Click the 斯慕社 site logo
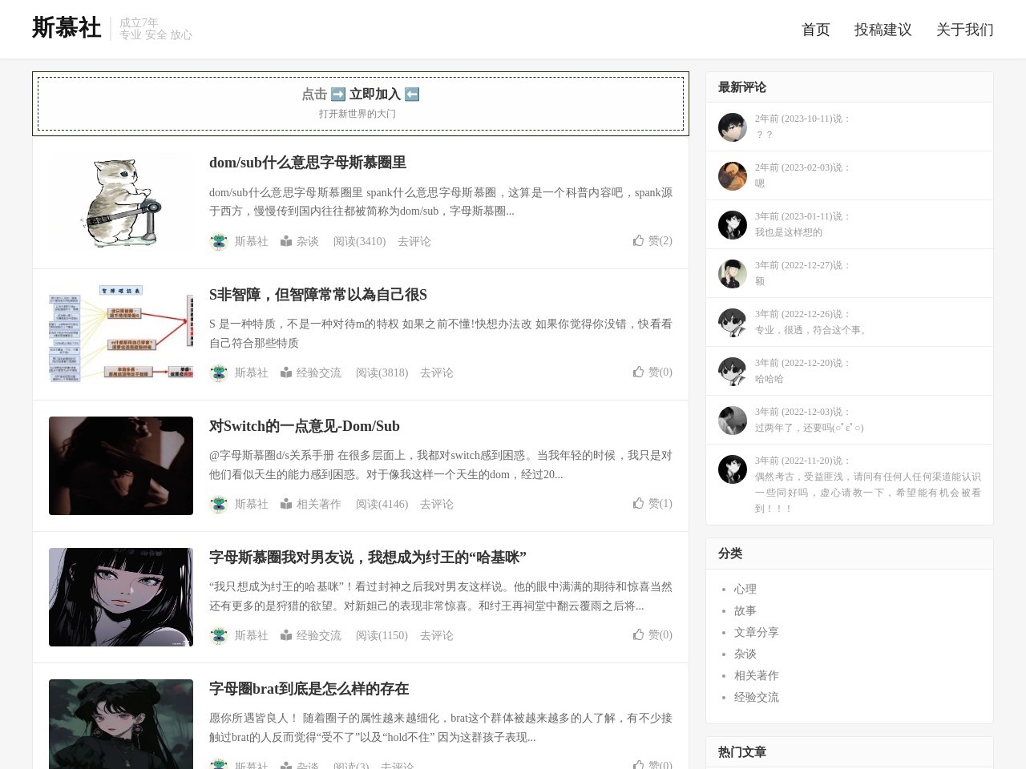 (x=67, y=28)
